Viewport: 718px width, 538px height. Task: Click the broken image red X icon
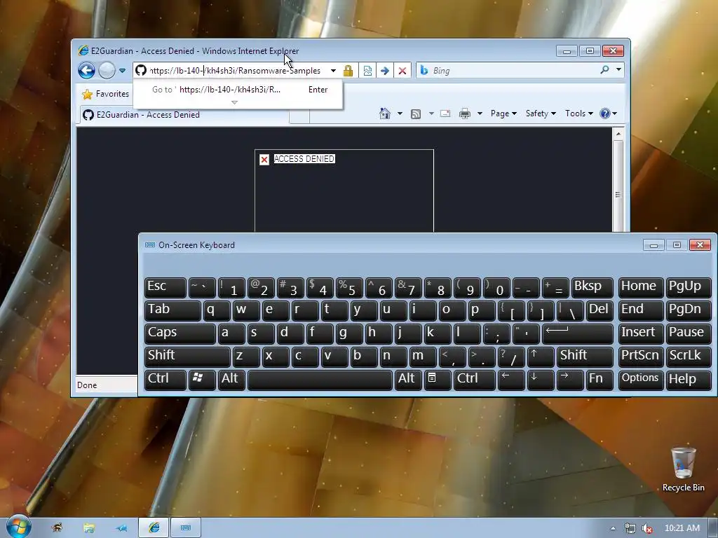pos(264,159)
